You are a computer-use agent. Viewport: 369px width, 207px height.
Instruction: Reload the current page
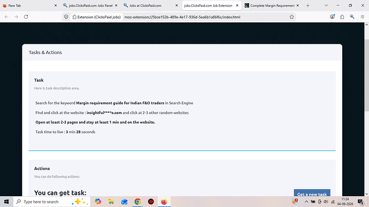point(26,17)
